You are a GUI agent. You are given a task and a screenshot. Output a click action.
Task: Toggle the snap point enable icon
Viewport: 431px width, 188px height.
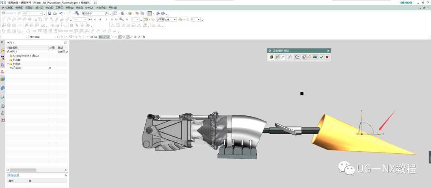[x=100, y=37]
